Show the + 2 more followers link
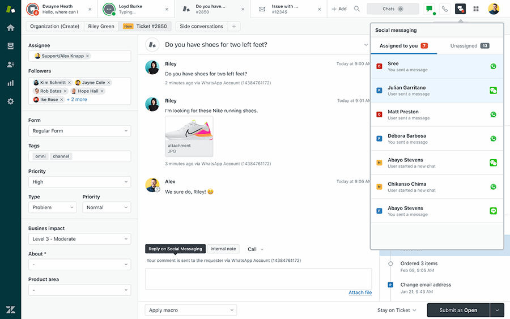Image resolution: width=510 pixels, height=319 pixels. pyautogui.click(x=76, y=100)
